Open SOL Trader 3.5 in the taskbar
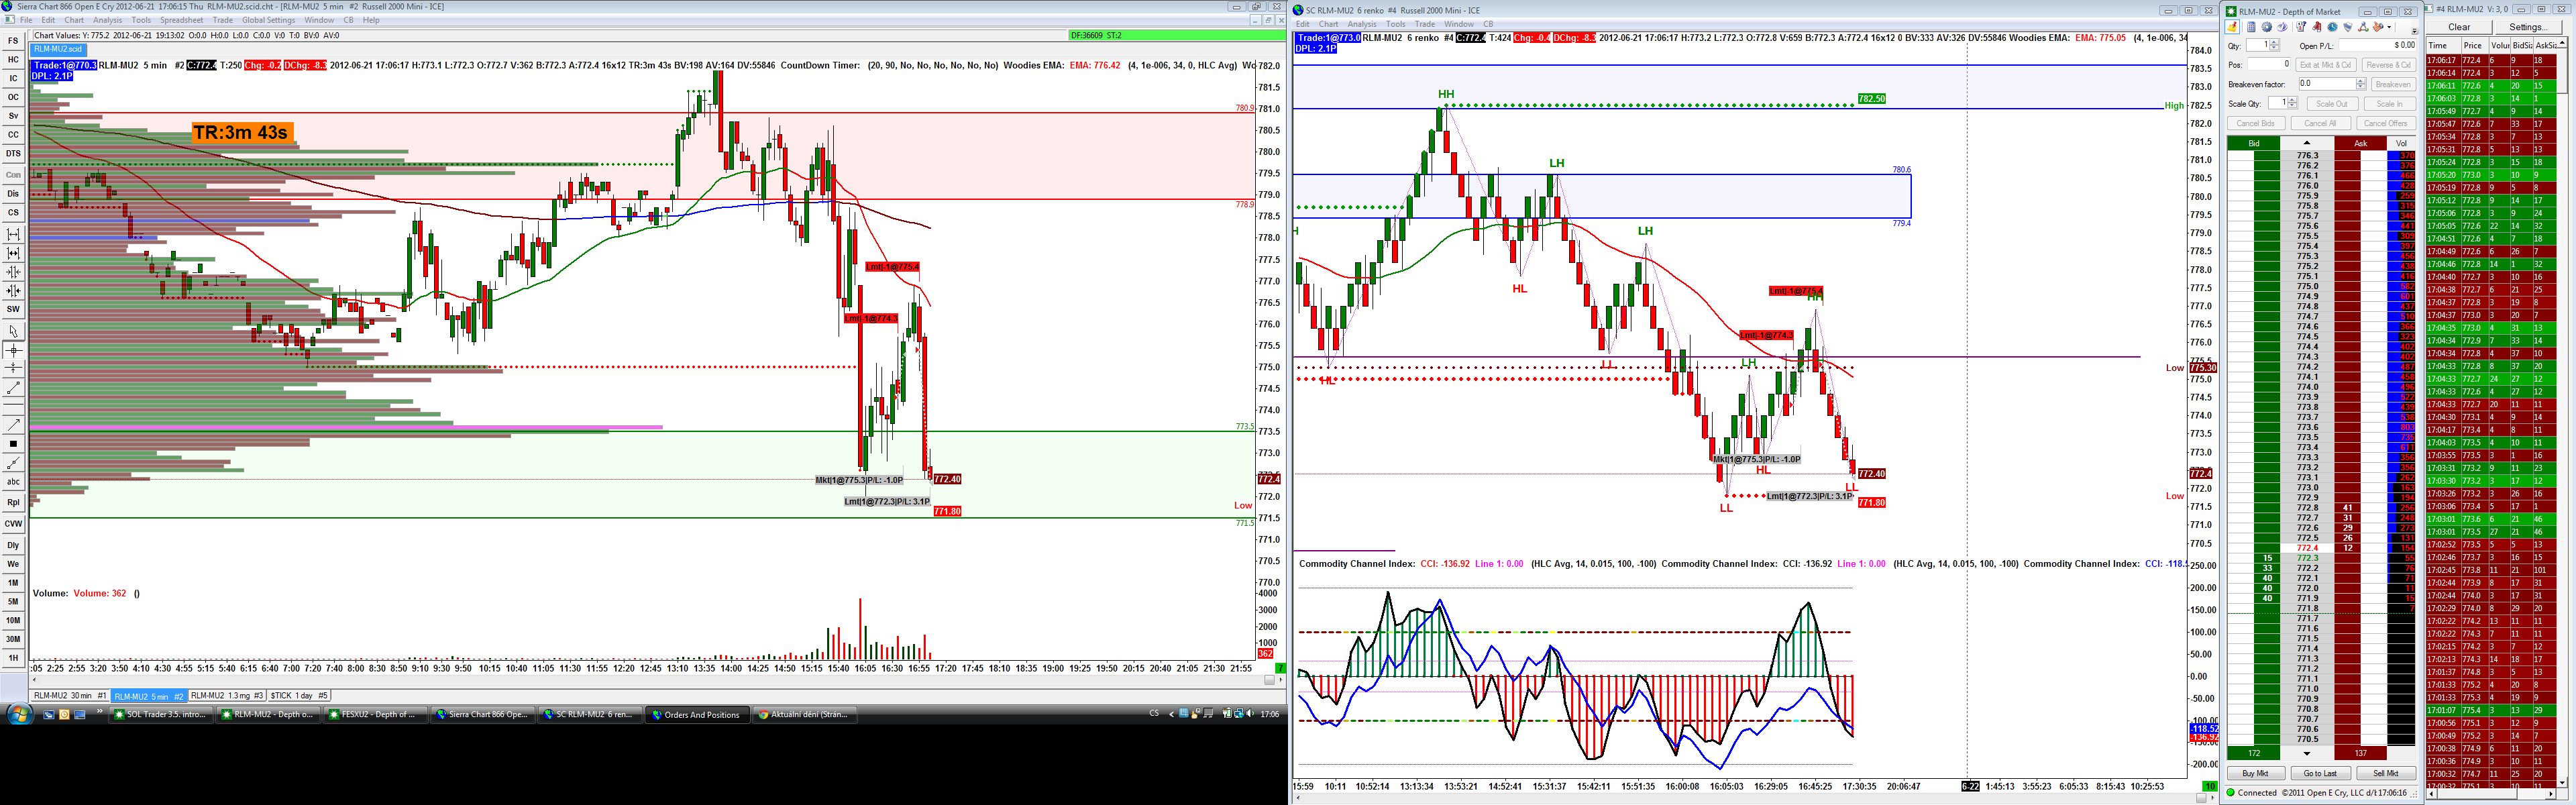This screenshot has width=2576, height=805. point(160,714)
